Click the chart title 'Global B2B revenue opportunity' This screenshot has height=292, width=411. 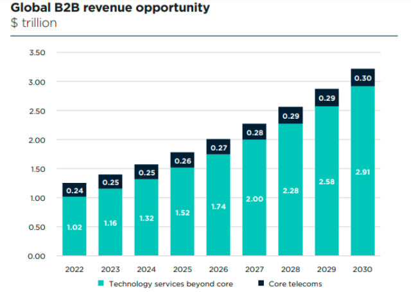click(110, 8)
